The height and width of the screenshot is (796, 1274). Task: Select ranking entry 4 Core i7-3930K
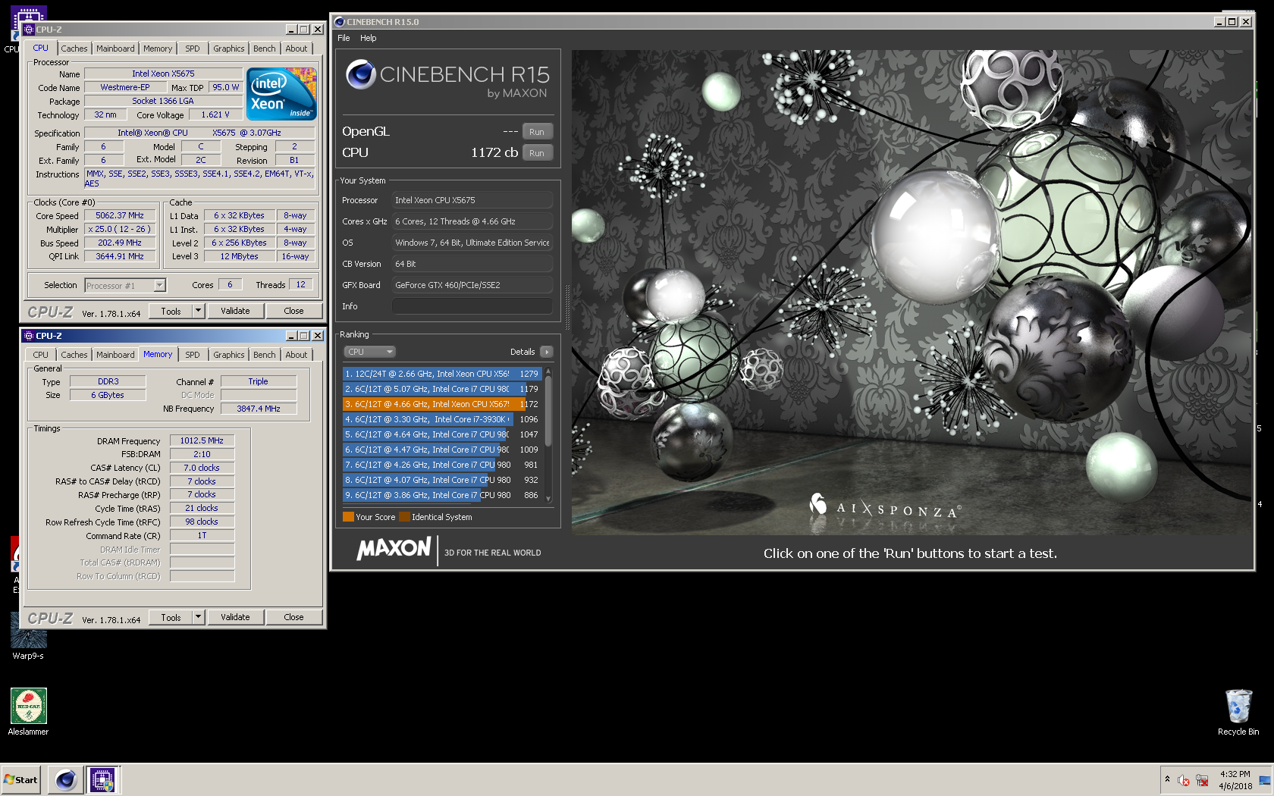click(441, 419)
